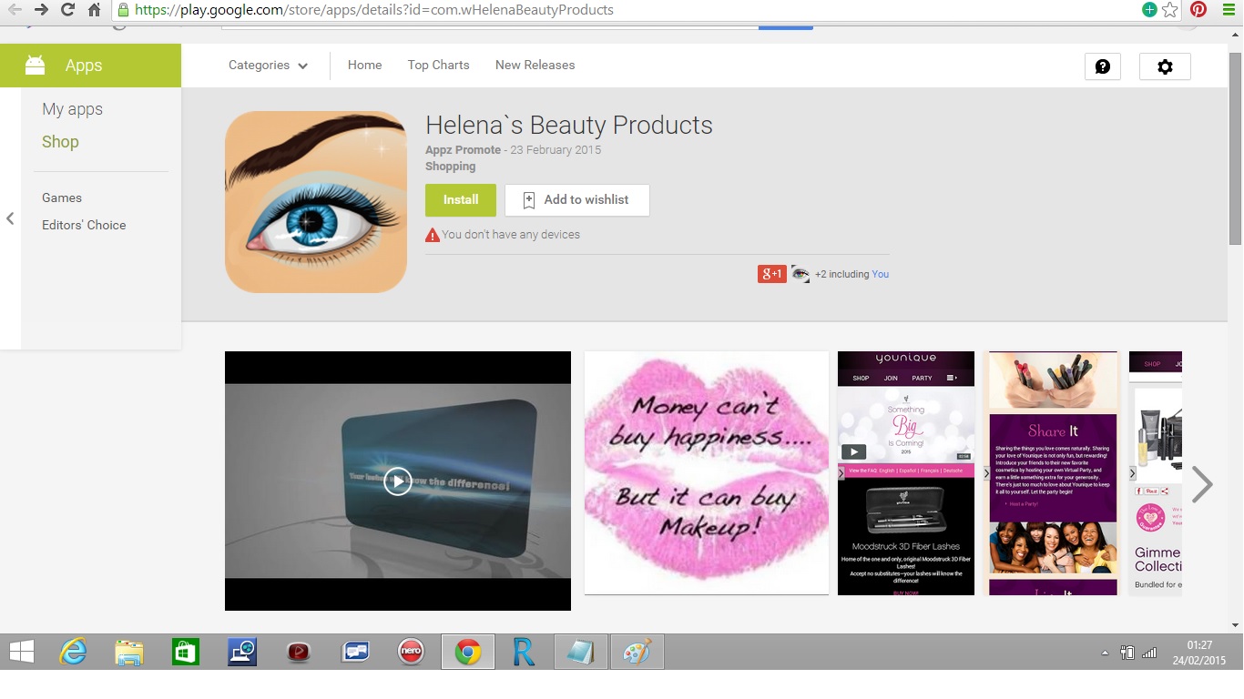This screenshot has width=1244, height=699.
Task: Open Top Charts
Action: click(x=438, y=66)
